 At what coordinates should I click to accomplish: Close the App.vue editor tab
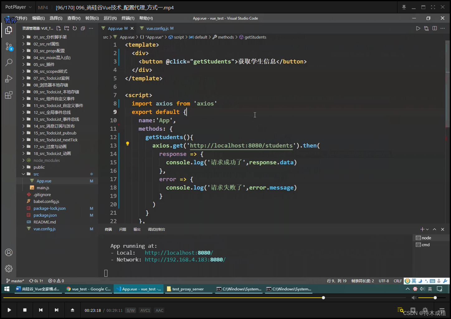[132, 28]
